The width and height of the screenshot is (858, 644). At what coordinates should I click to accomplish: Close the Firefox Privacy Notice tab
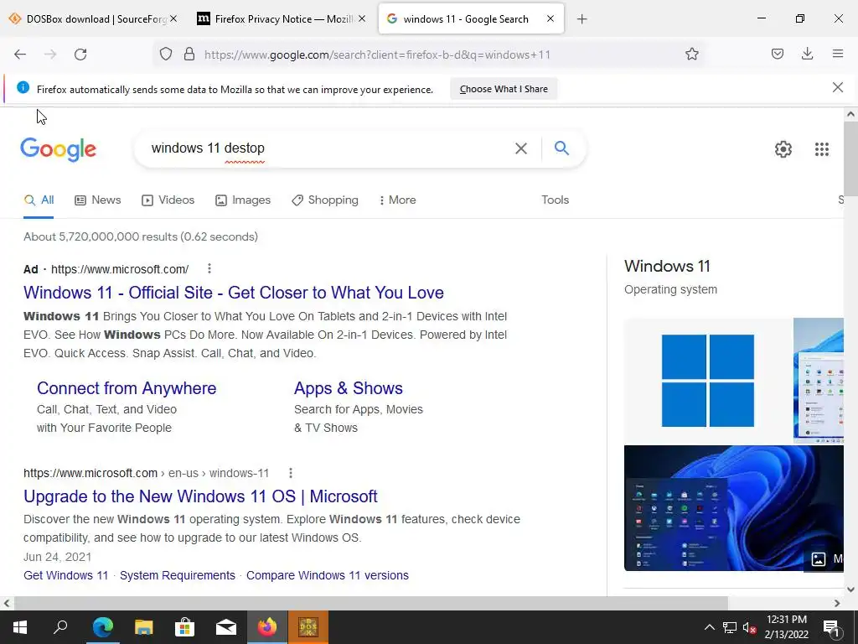[x=362, y=18]
